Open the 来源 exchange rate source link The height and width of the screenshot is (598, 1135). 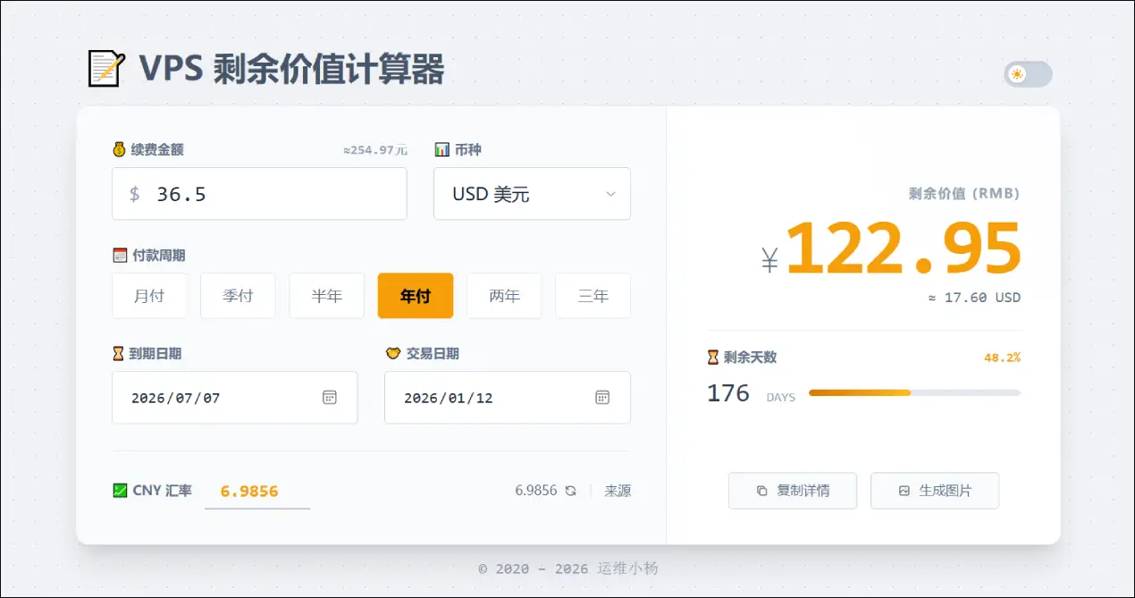tap(618, 490)
